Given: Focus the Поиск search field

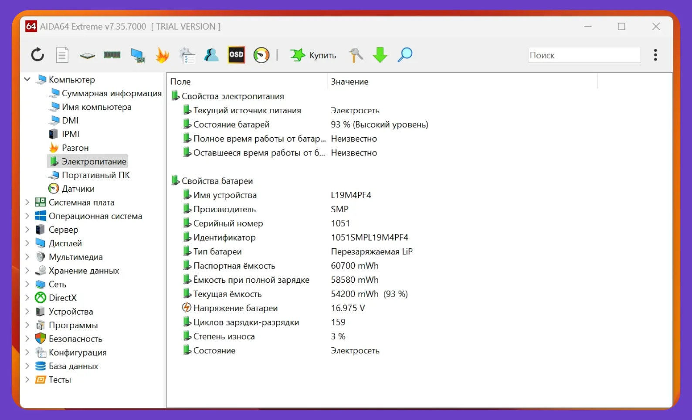Looking at the screenshot, I should coord(584,55).
